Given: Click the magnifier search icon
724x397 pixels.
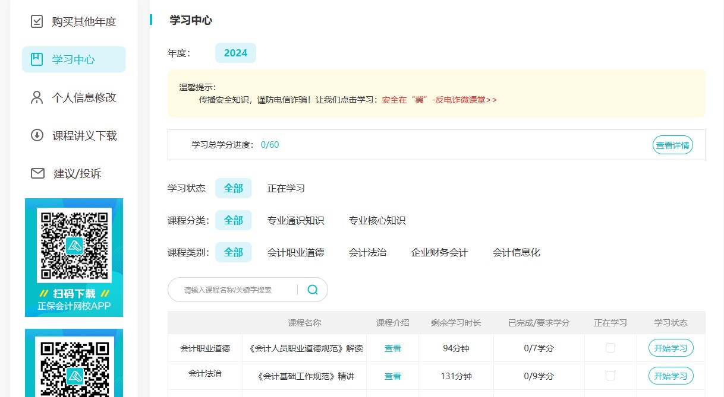Looking at the screenshot, I should point(313,290).
